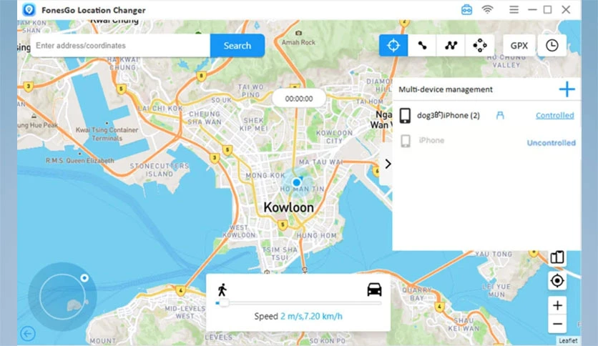Viewport: 598px width, 346px height.
Task: Click the speed slider handle
Action: coord(224,303)
